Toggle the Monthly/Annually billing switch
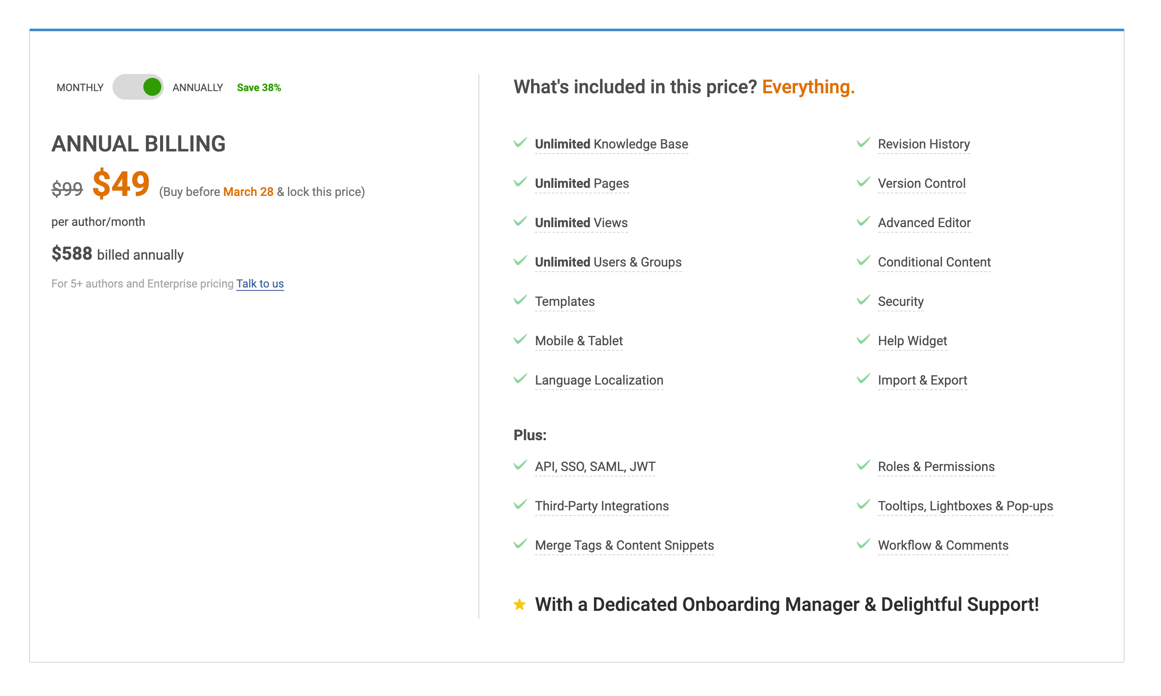Screen dimensions: 1161x696 [x=138, y=87]
